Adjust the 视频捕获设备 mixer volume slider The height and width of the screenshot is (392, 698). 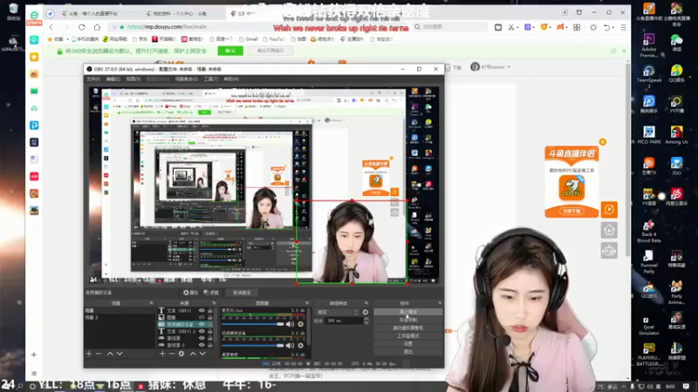[253, 345]
